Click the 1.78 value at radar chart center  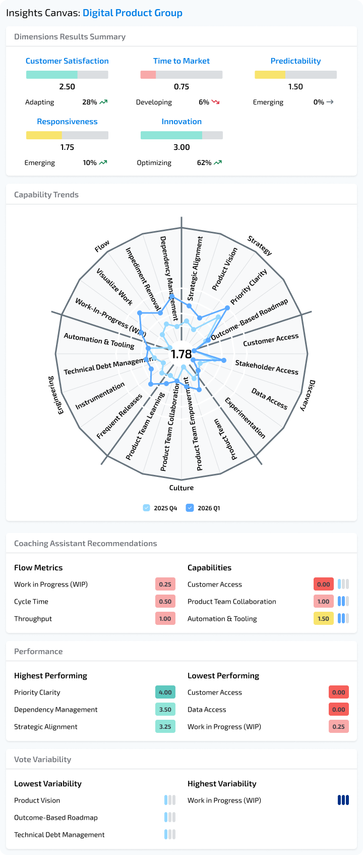click(x=181, y=354)
